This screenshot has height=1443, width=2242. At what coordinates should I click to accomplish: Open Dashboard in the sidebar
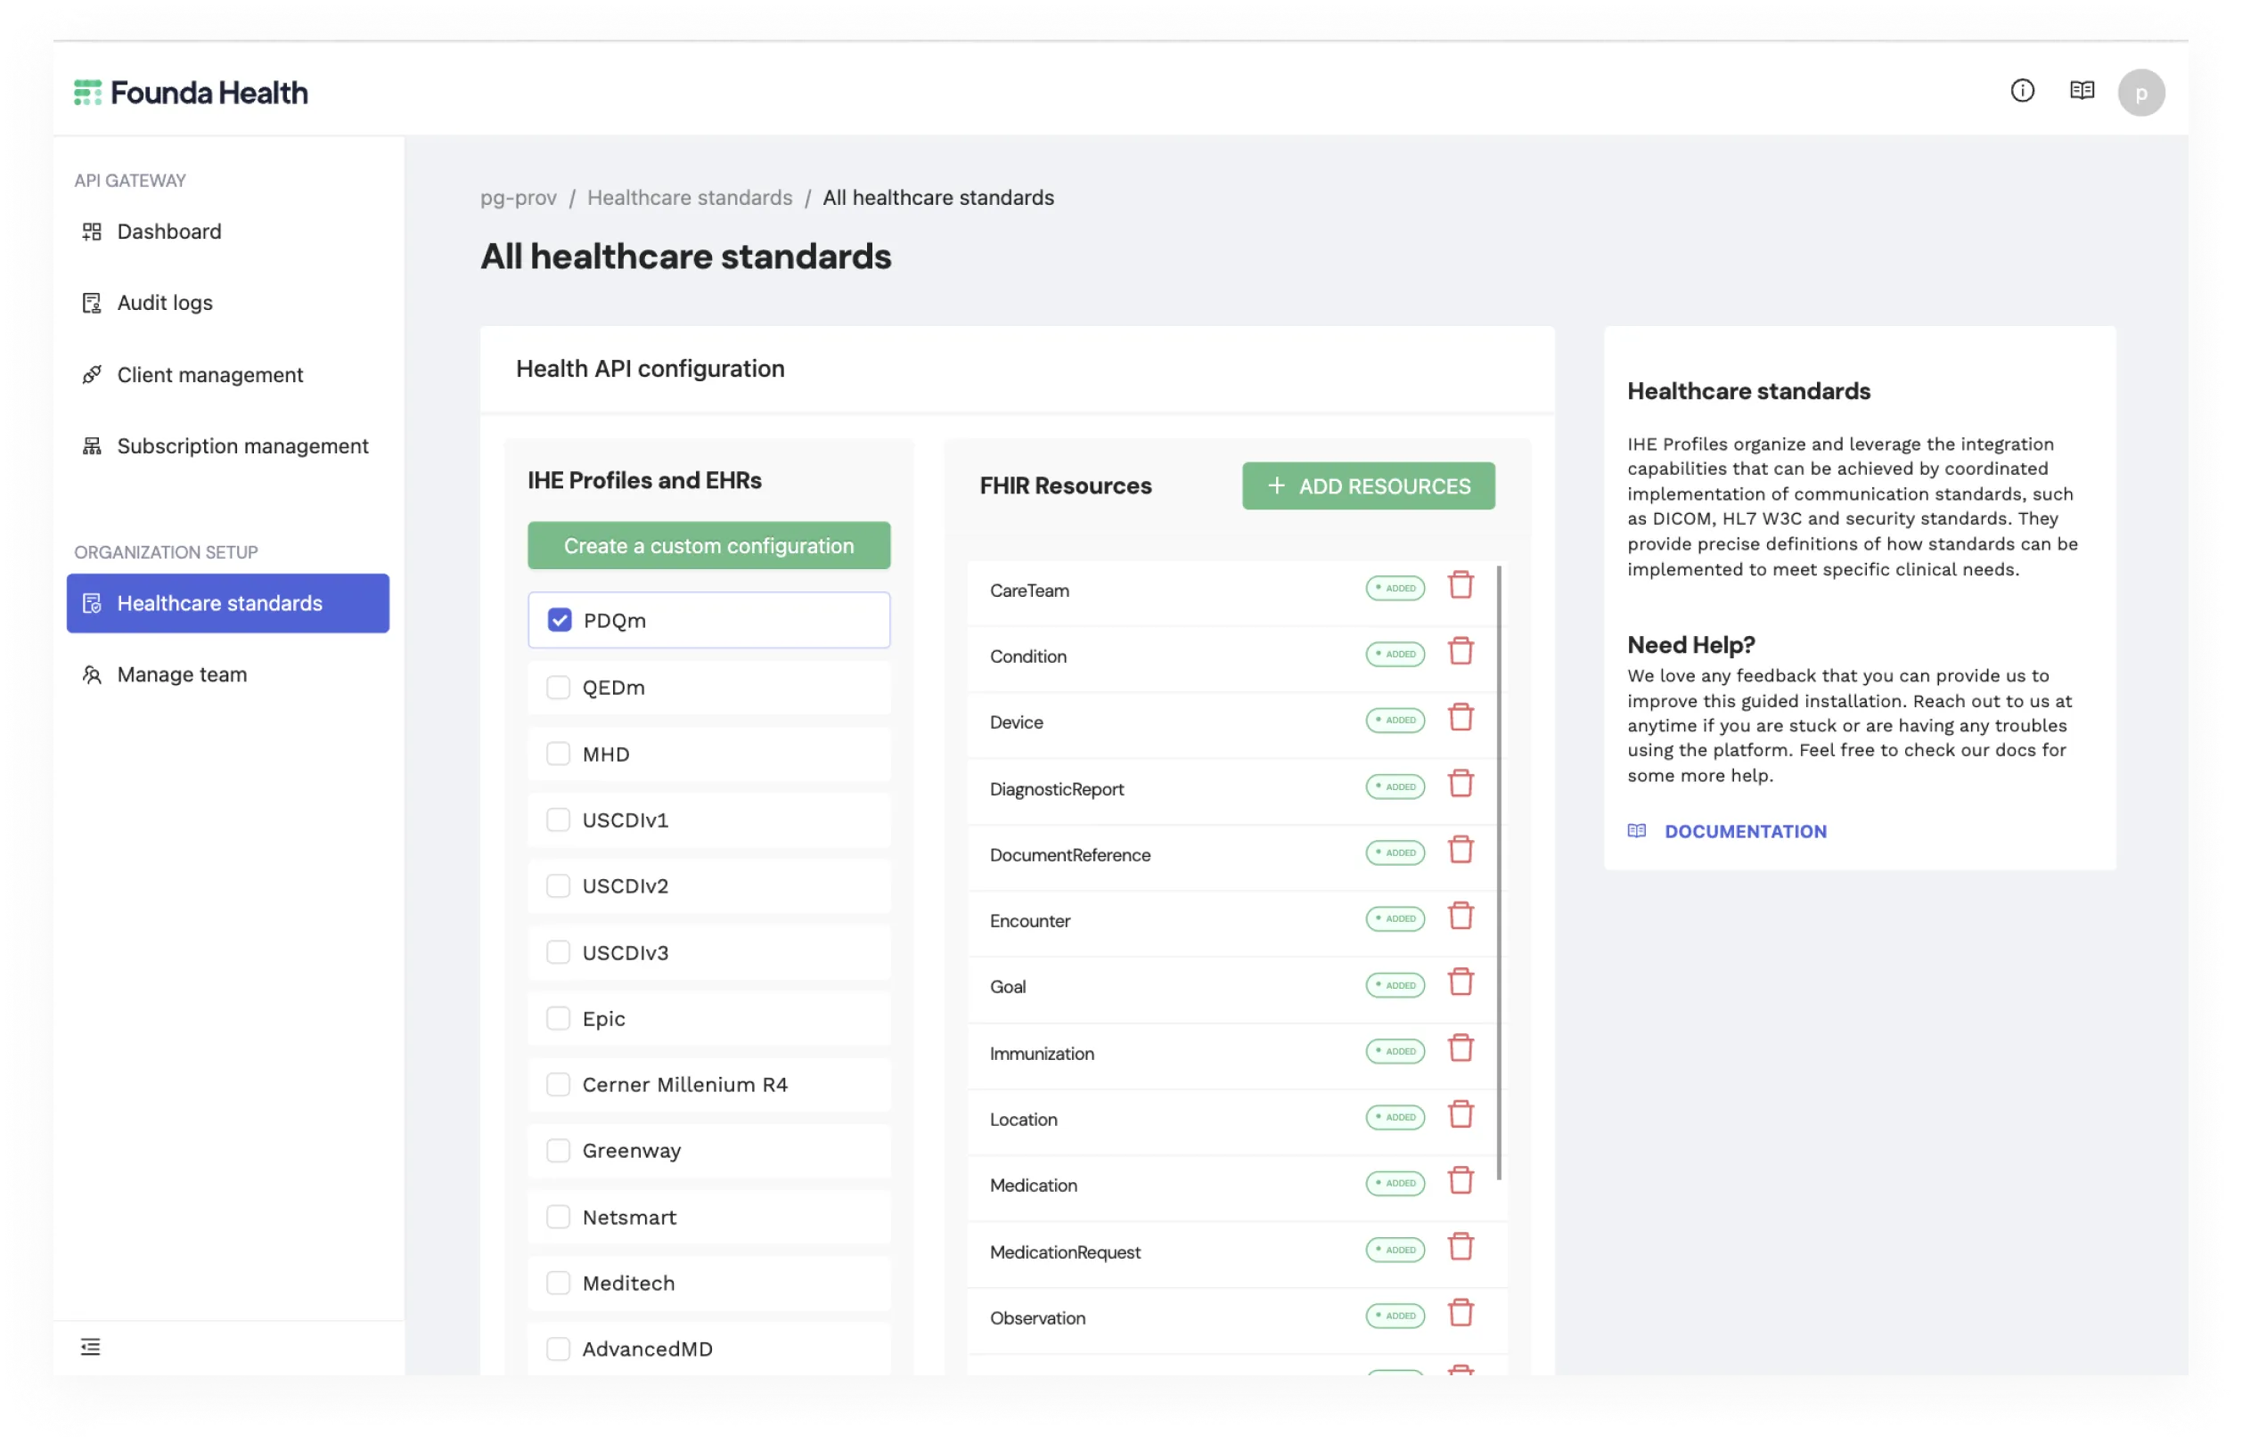click(228, 231)
